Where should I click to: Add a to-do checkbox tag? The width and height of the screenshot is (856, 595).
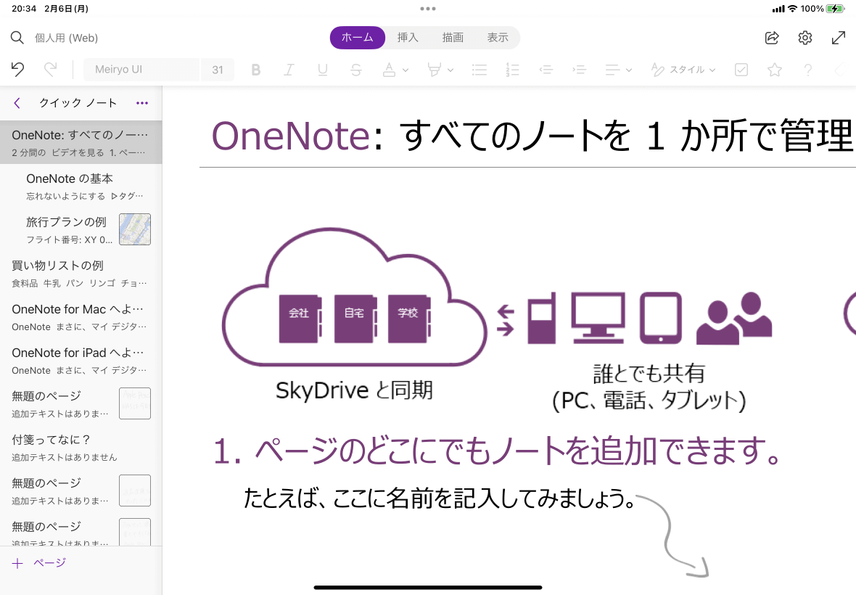741,70
